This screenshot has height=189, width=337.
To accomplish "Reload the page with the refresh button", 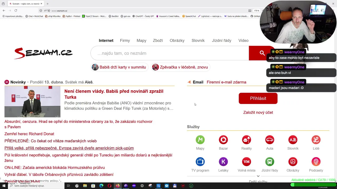I will 16,10.
